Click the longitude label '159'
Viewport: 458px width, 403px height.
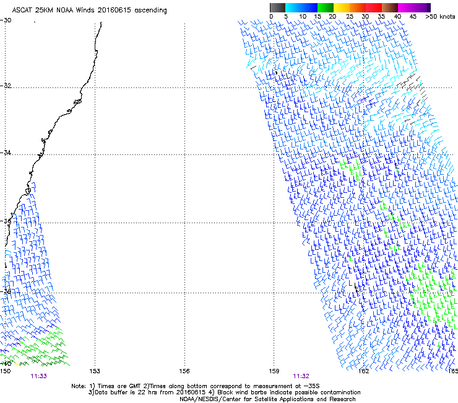[274, 371]
